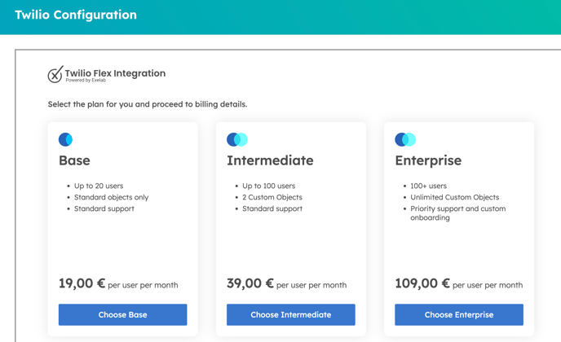Screen dimensions: 561x342
Task: Pick the Choose Enterprise plan button
Action: [459, 314]
